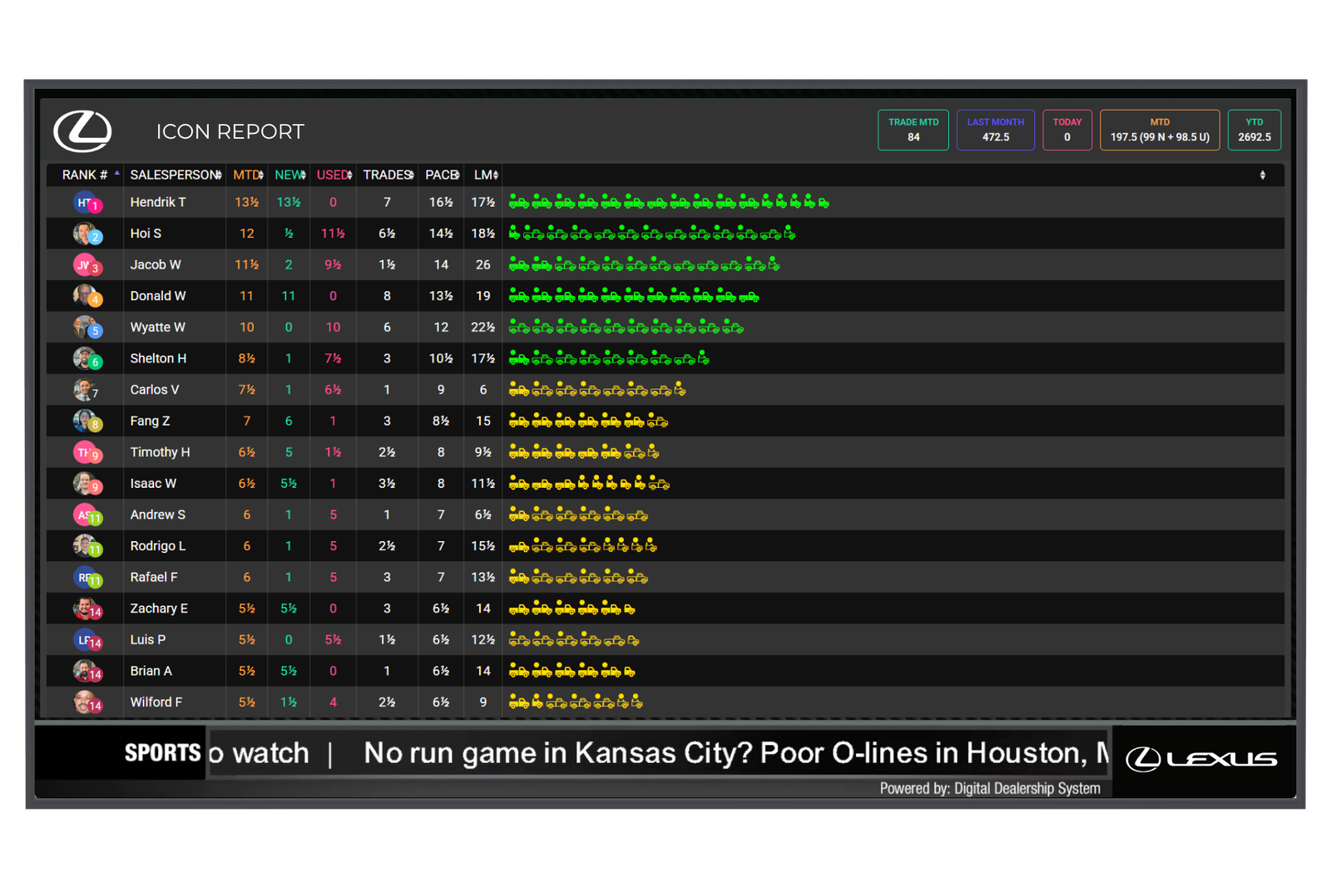Click the Lexus logo beside ICON REPORT
This screenshot has width=1331, height=887.
[82, 131]
